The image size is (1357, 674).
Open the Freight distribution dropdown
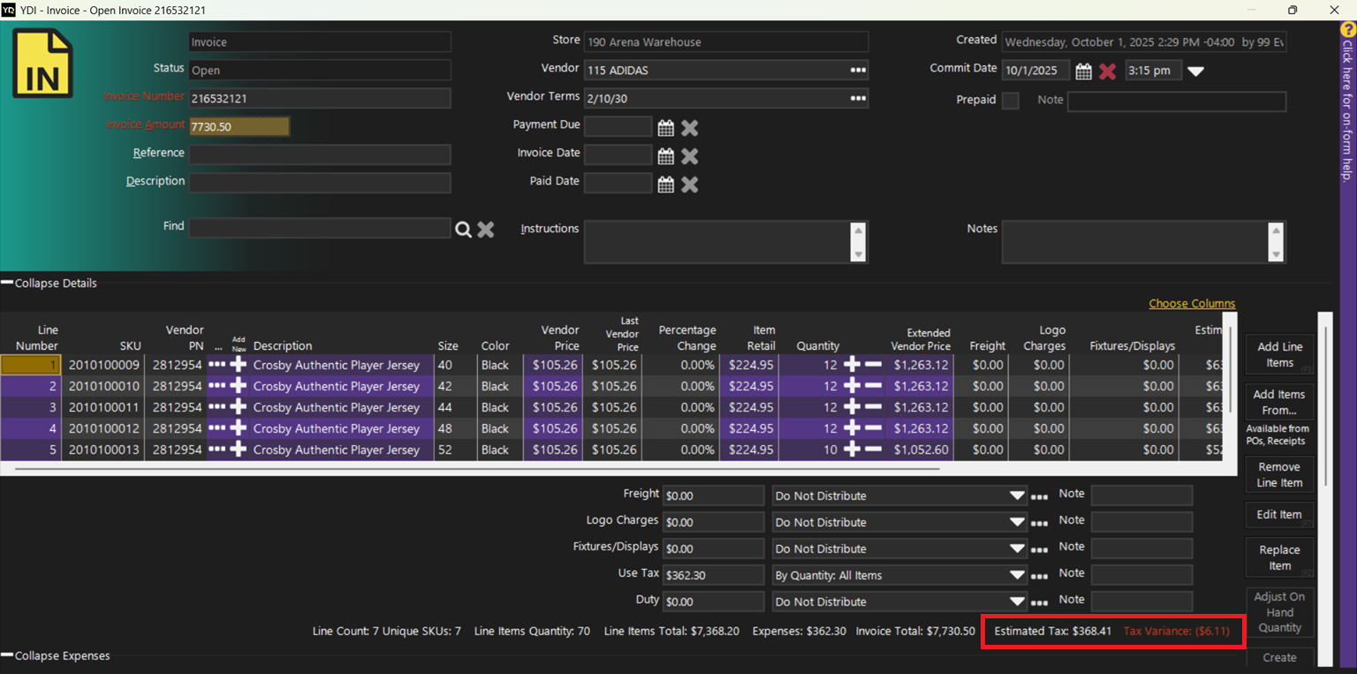tap(1017, 496)
